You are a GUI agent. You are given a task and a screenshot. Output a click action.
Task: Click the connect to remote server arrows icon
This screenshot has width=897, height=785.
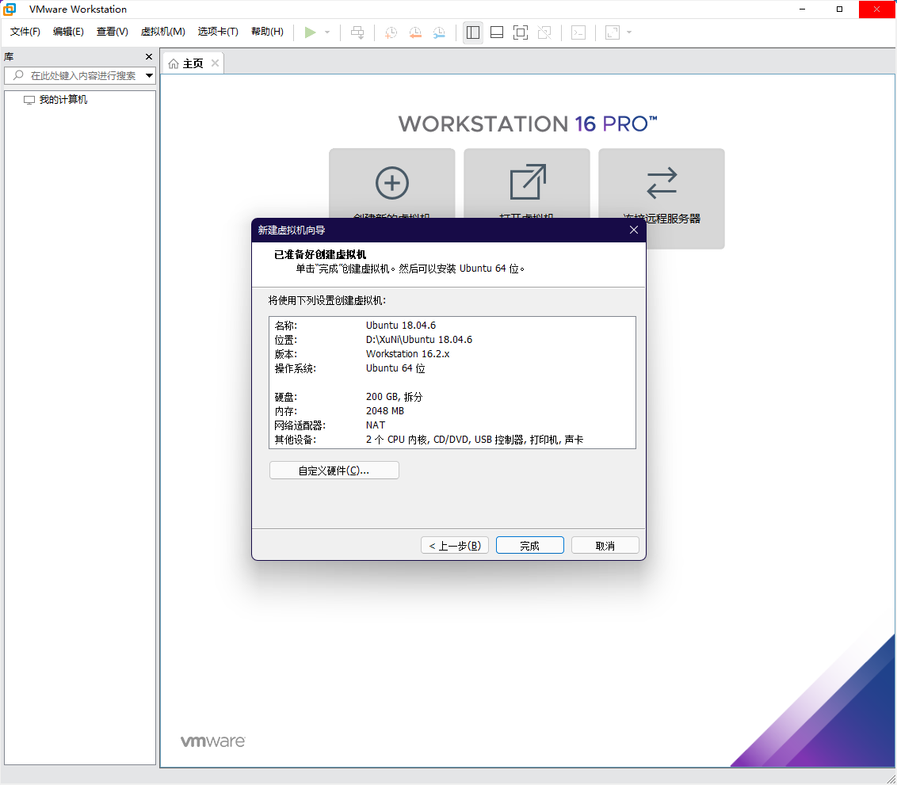pos(662,183)
